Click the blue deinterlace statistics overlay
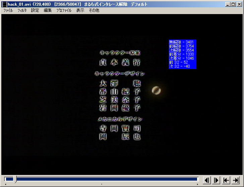The width and height of the screenshot is (244, 187). [182, 54]
